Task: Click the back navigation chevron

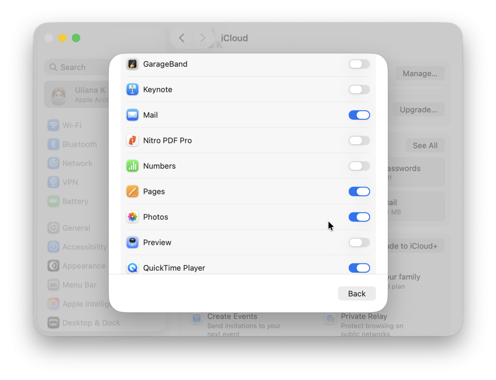Action: pyautogui.click(x=181, y=38)
